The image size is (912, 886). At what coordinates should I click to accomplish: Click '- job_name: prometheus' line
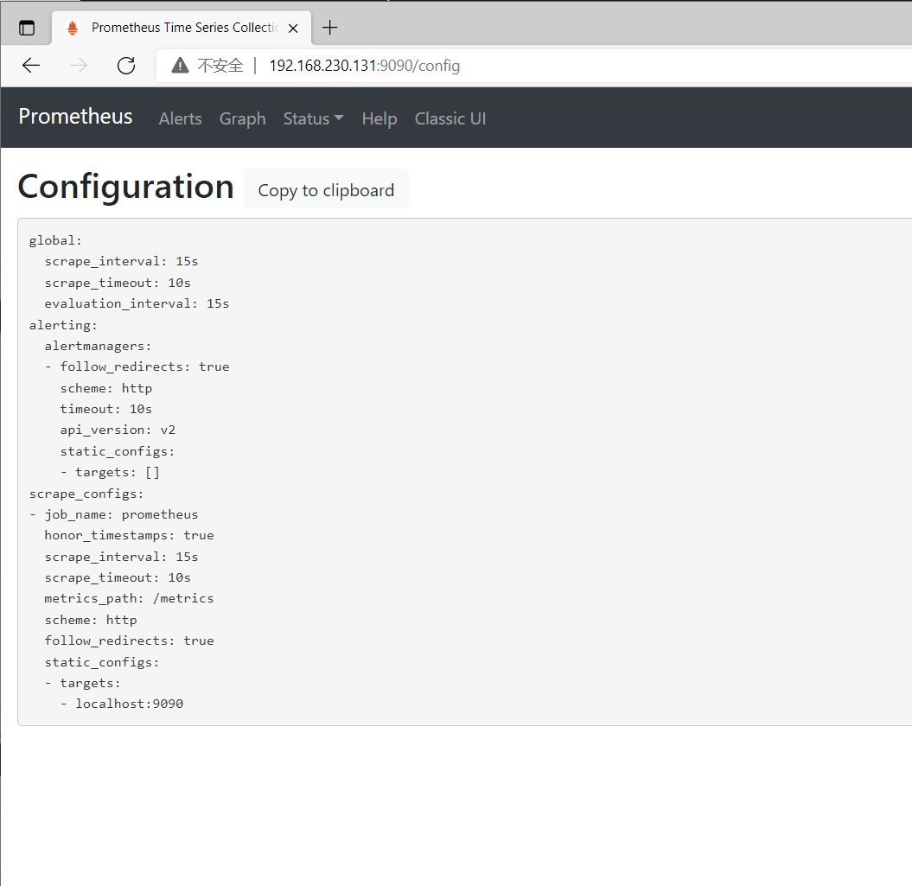click(113, 515)
